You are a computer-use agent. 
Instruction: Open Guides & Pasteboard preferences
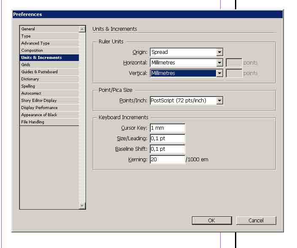[49, 72]
